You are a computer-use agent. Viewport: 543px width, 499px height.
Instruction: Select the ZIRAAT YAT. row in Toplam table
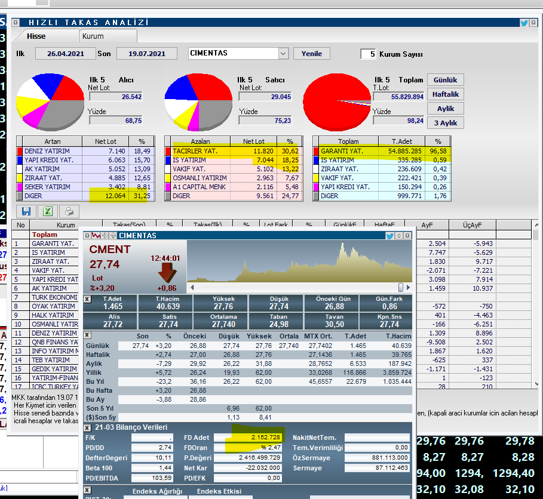click(x=382, y=169)
